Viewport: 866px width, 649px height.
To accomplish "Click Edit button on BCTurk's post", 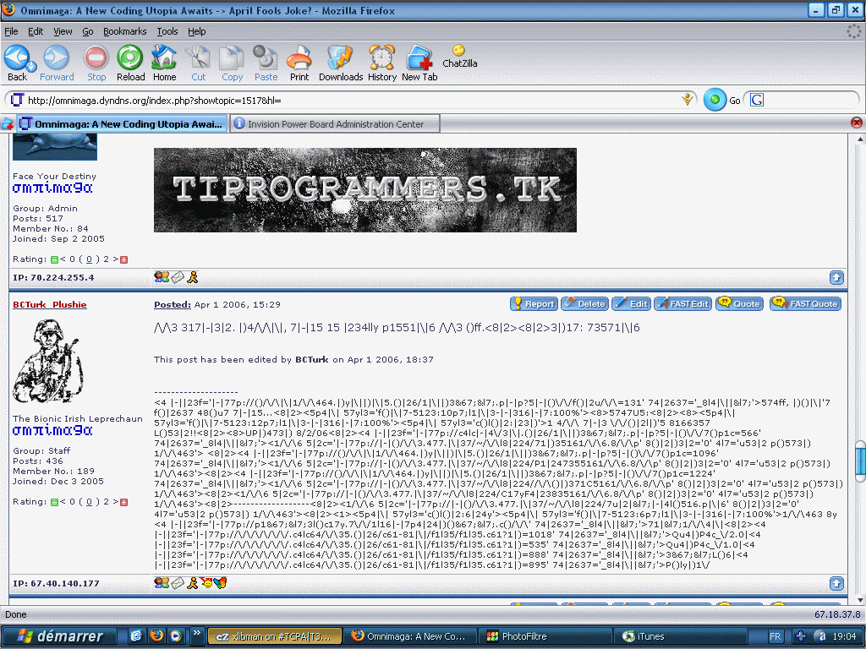I will coord(632,303).
